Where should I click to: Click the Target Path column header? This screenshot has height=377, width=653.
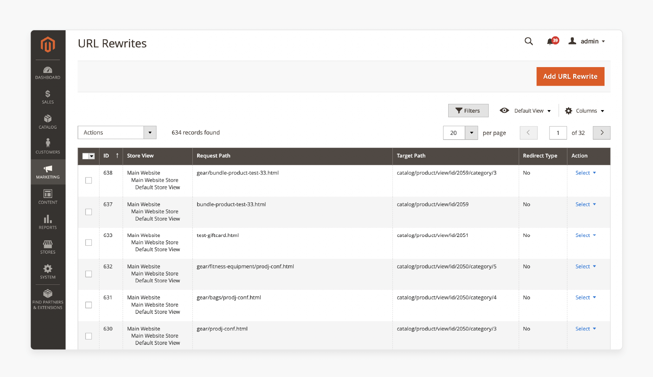455,156
